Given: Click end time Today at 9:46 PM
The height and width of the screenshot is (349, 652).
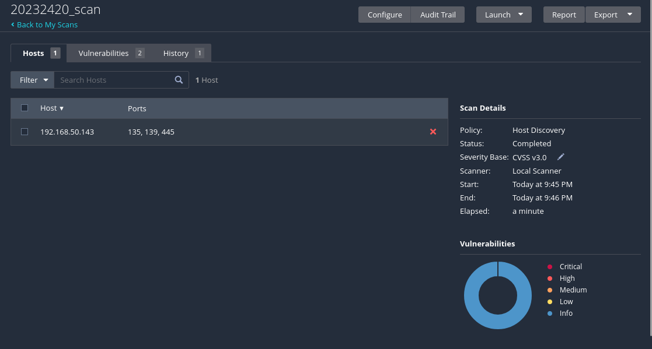Looking at the screenshot, I should (542, 198).
